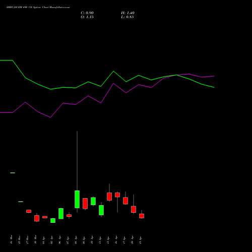252x252 pixels.
Task: Click the 21 Apr date axis label
Action: 141,240
